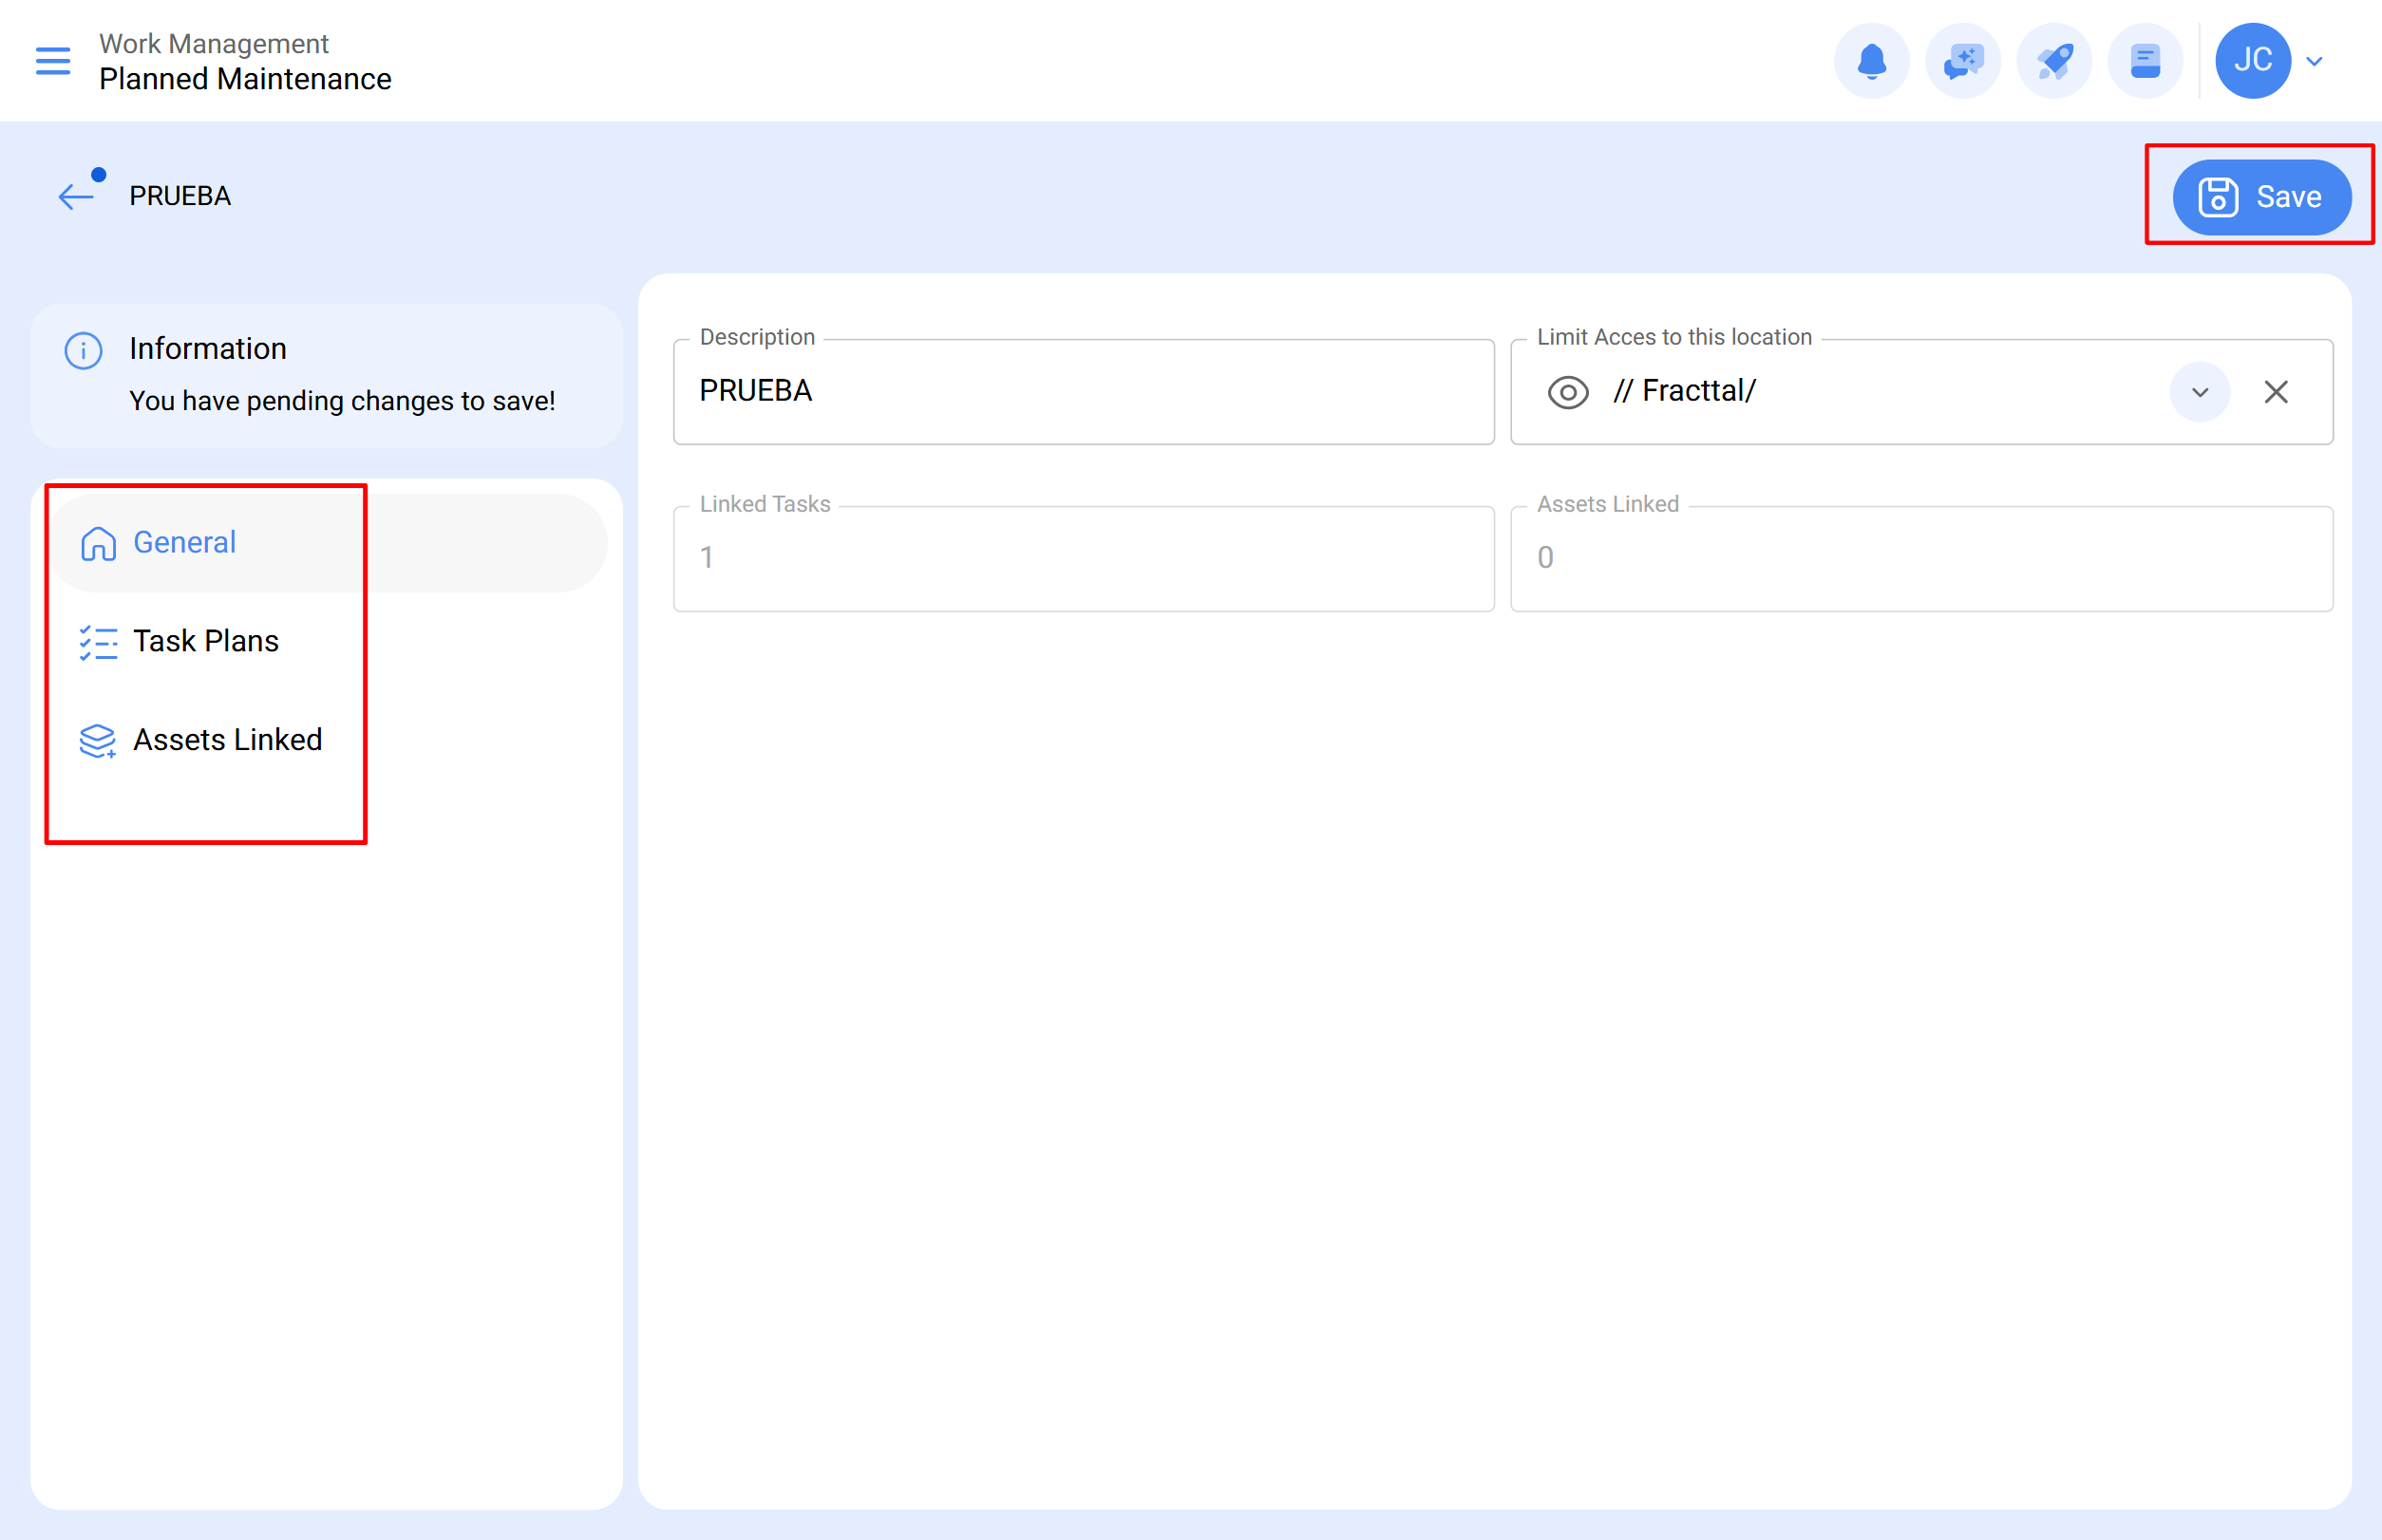This screenshot has width=2382, height=1540.
Task: Save the pending changes
Action: point(2261,196)
